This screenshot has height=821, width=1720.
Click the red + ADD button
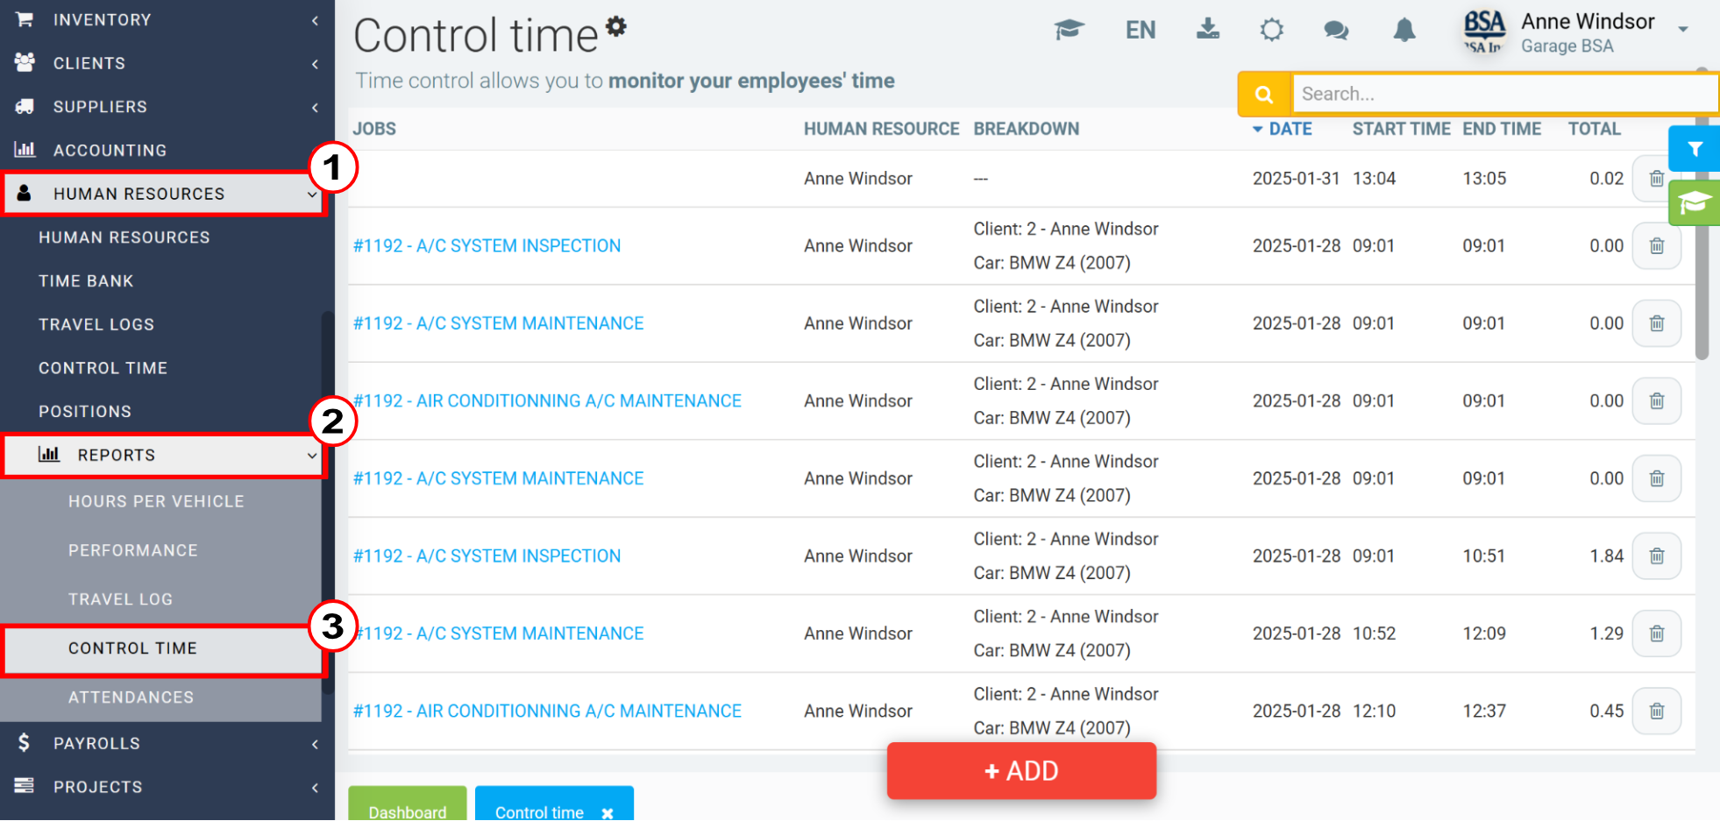pos(1021,771)
